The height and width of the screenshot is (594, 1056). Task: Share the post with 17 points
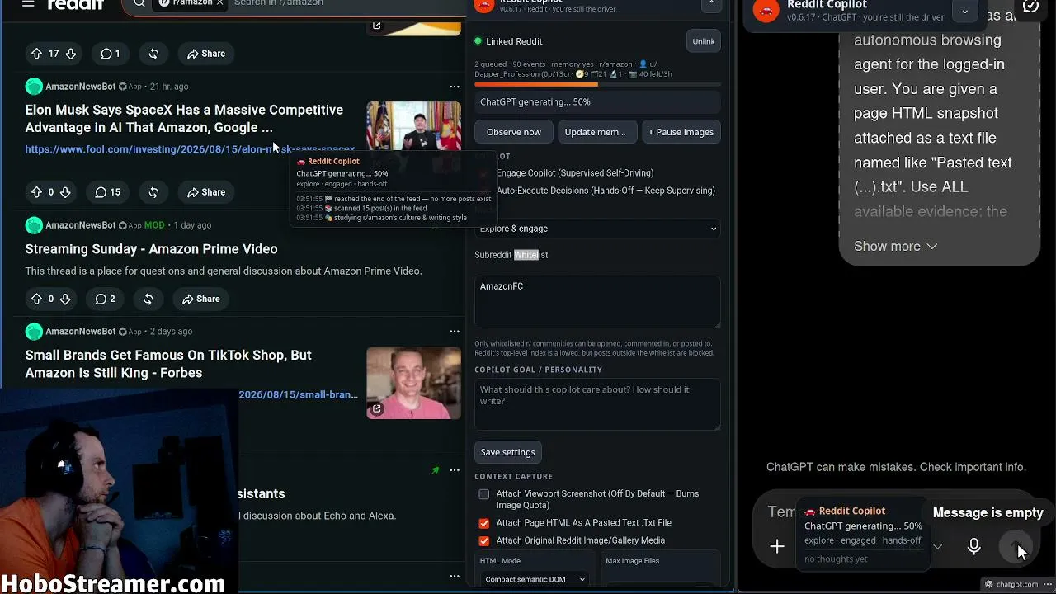tap(206, 54)
